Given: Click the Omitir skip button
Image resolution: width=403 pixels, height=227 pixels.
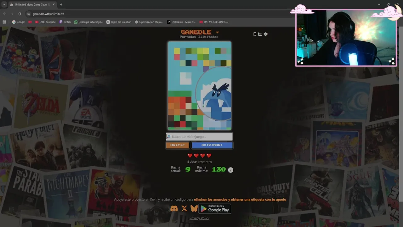Looking at the screenshot, I should [178, 145].
